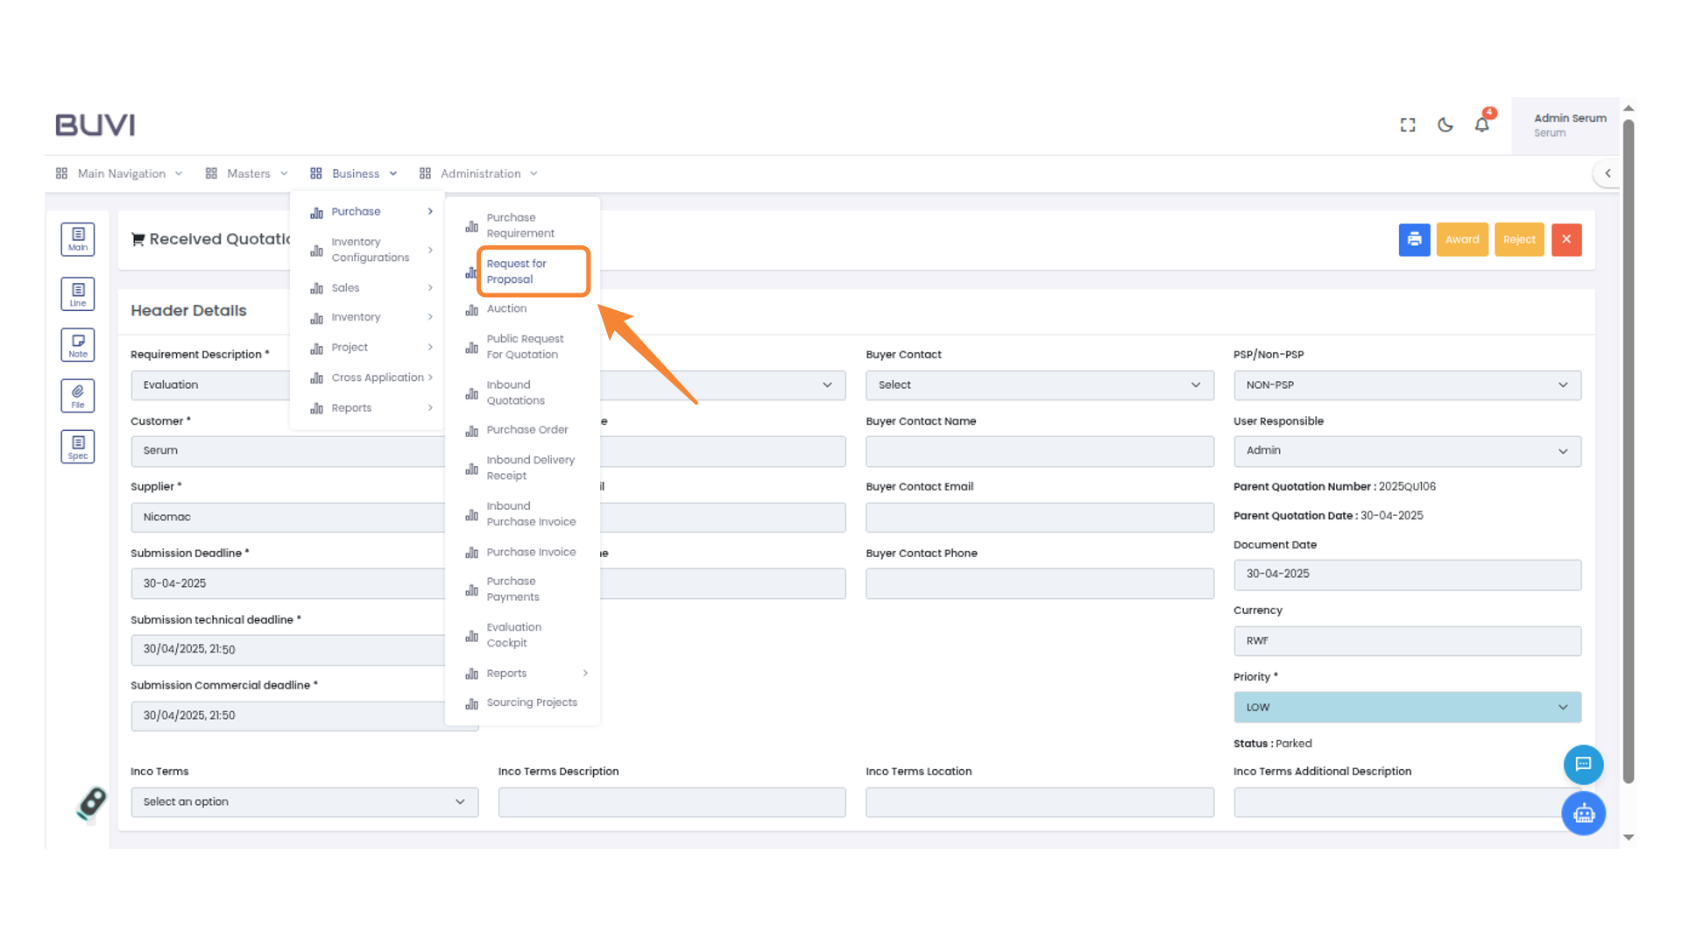Open the Note panel icon

pyautogui.click(x=77, y=344)
